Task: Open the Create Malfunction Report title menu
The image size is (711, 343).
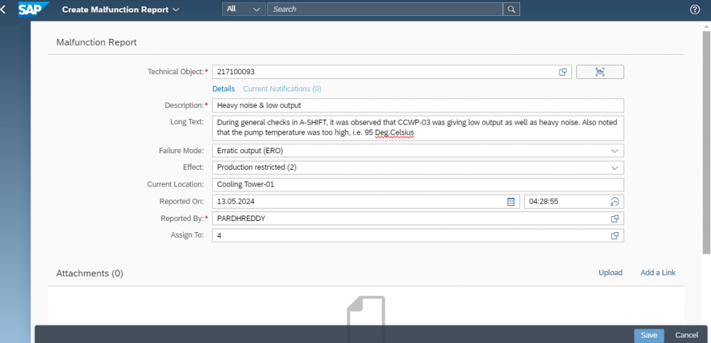Action: [x=121, y=10]
